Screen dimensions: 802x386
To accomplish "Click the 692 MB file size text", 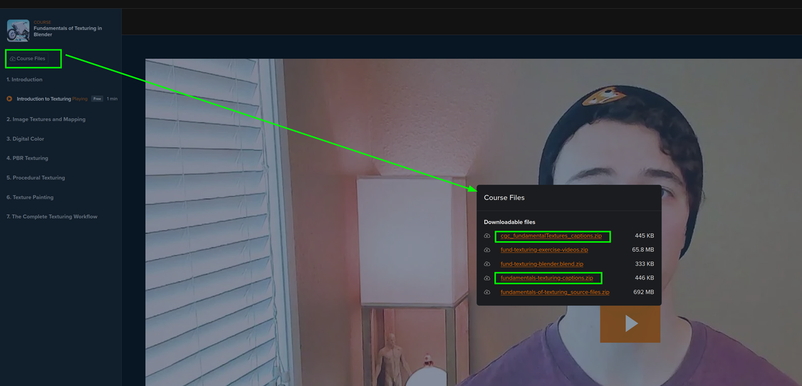I will [x=643, y=292].
